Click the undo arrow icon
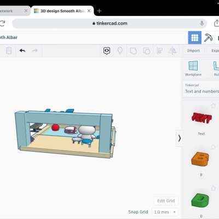 coord(22,50)
